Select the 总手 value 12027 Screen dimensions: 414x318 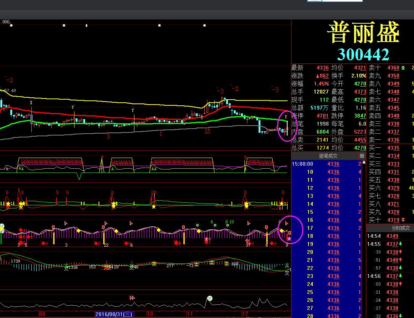click(321, 92)
